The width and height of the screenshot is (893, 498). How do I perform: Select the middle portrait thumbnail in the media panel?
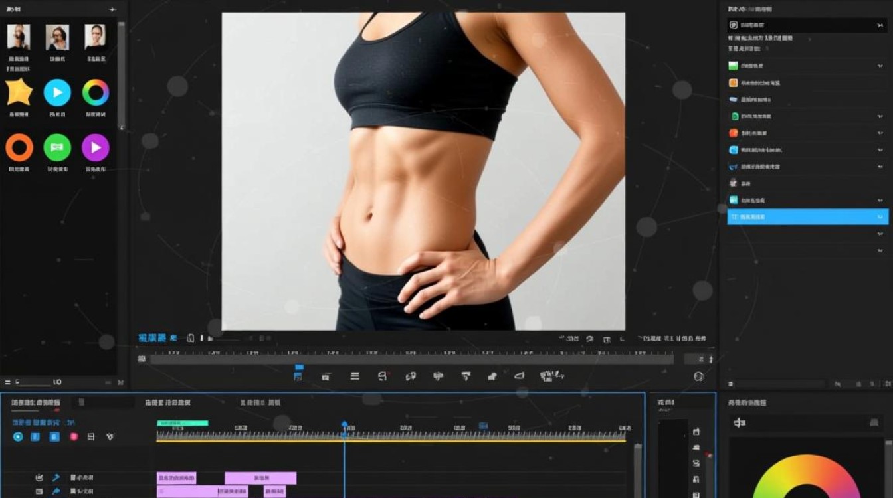pos(57,37)
